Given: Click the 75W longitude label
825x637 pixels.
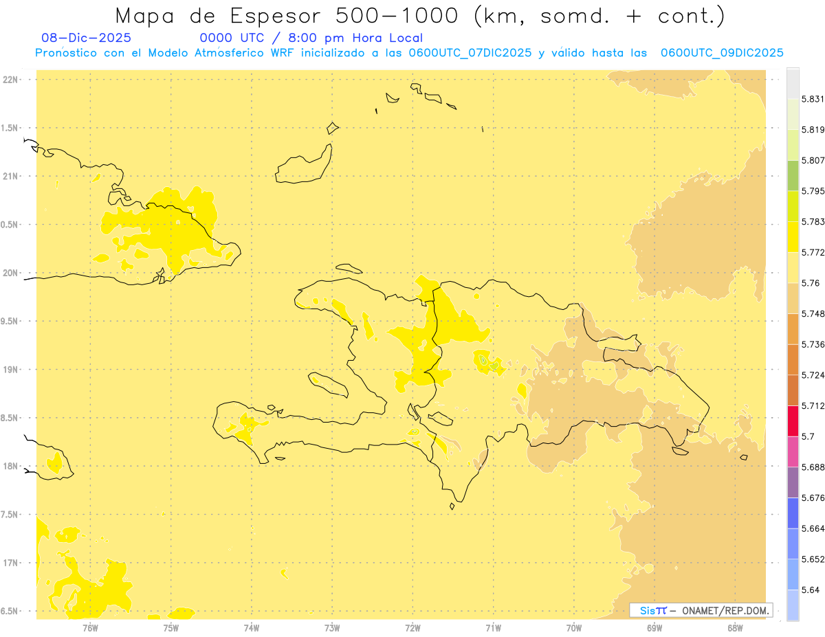Looking at the screenshot, I should click(170, 627).
